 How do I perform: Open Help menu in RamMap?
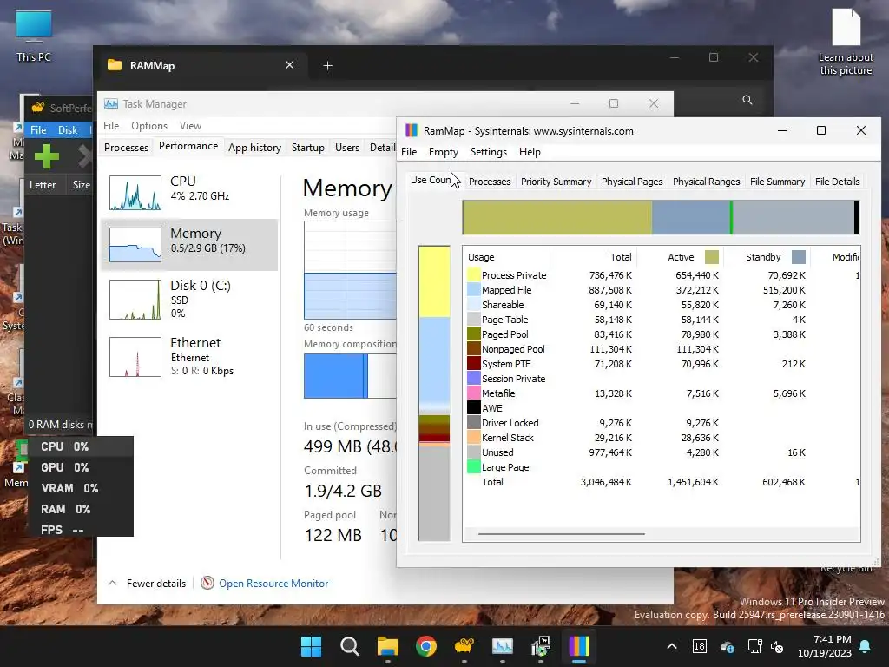(530, 152)
